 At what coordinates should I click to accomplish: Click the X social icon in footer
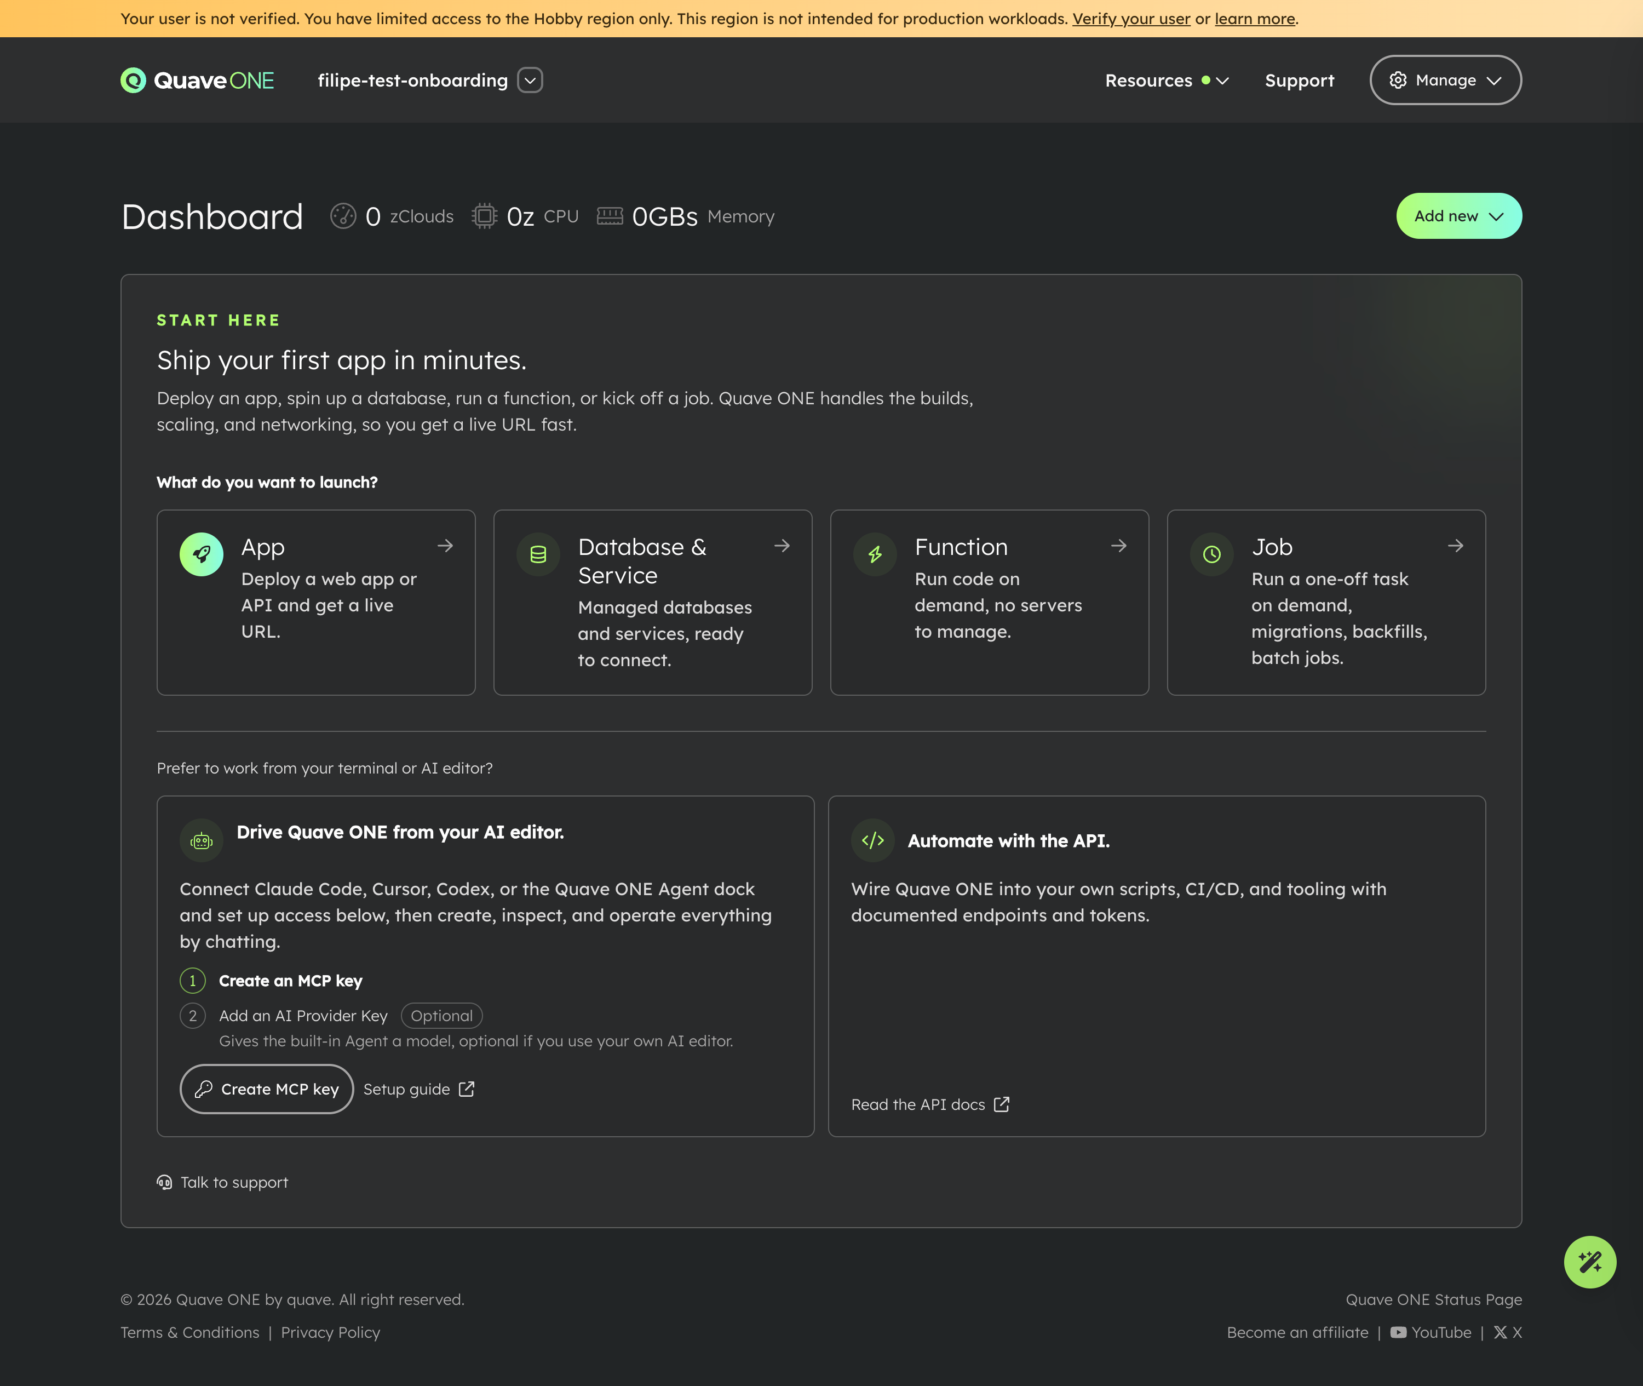click(1500, 1332)
